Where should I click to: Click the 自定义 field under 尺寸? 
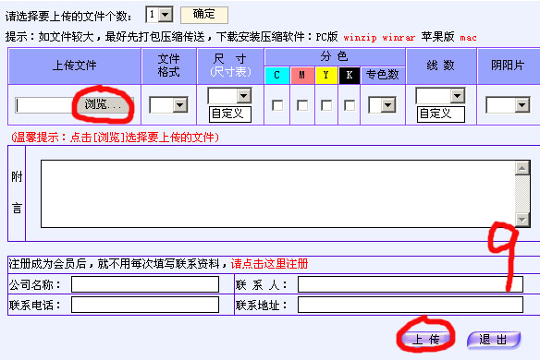(230, 114)
